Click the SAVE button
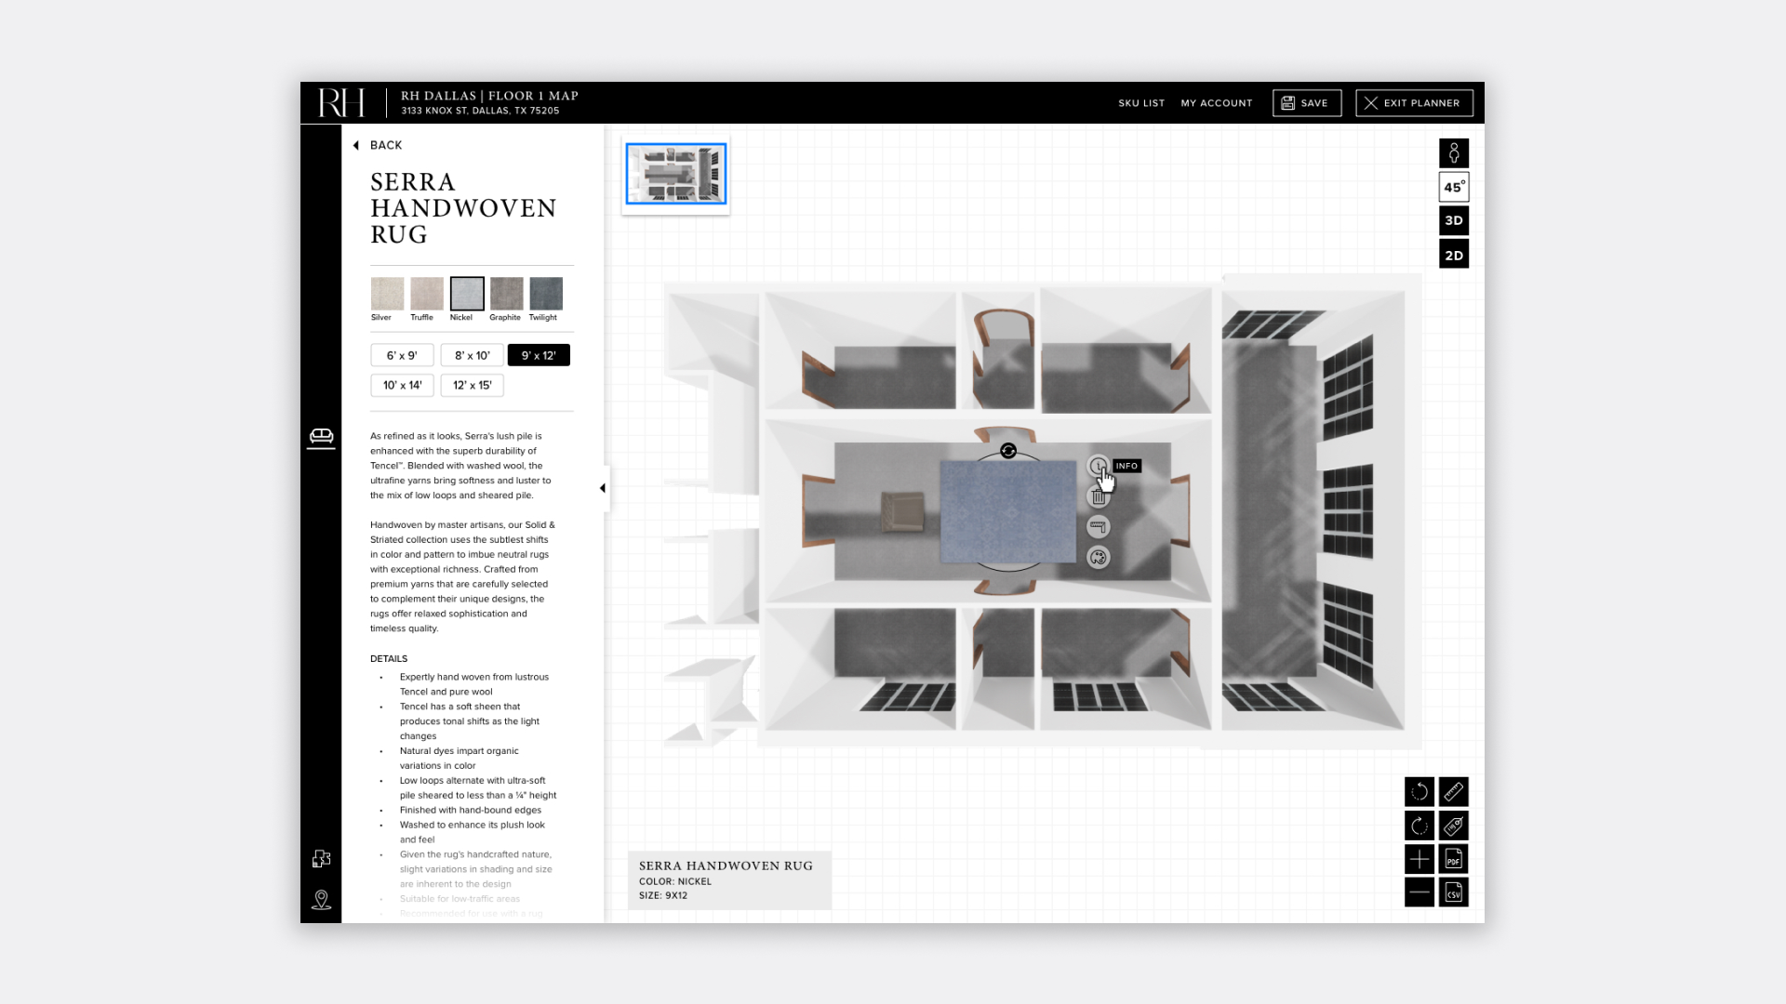Screen dimensions: 1786x1004 coord(1306,103)
